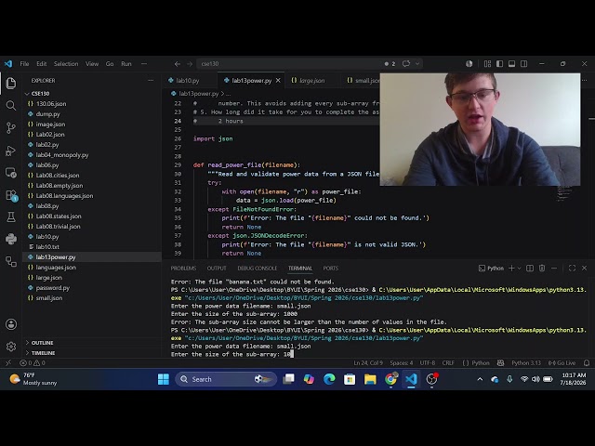595x446 pixels.
Task: Open the Testing flask view
Action: (11, 216)
